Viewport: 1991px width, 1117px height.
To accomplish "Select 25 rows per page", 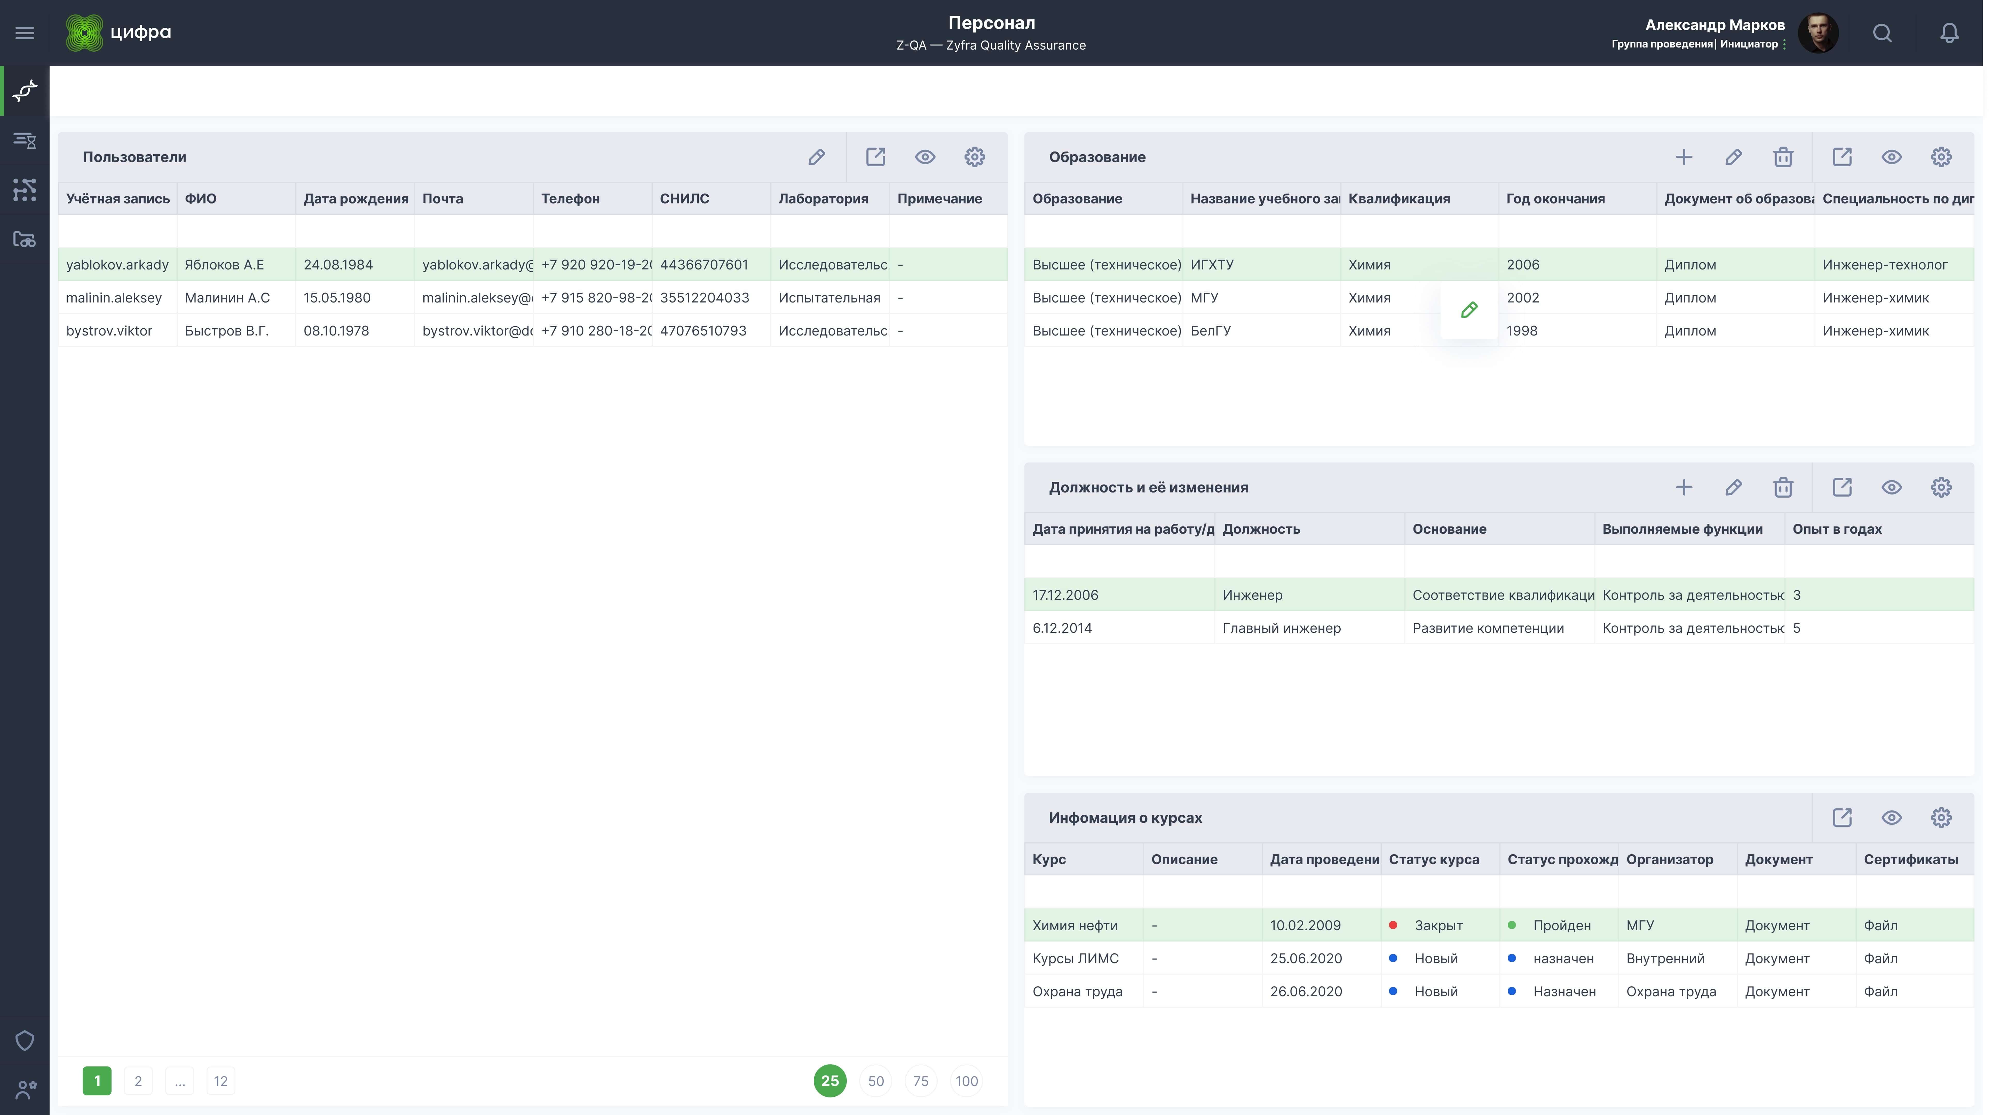I will (830, 1081).
